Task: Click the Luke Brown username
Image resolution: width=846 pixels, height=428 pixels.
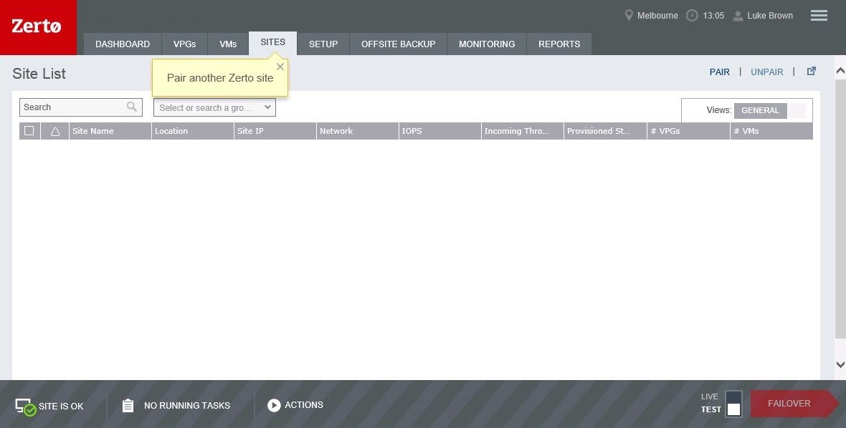Action: pos(770,16)
